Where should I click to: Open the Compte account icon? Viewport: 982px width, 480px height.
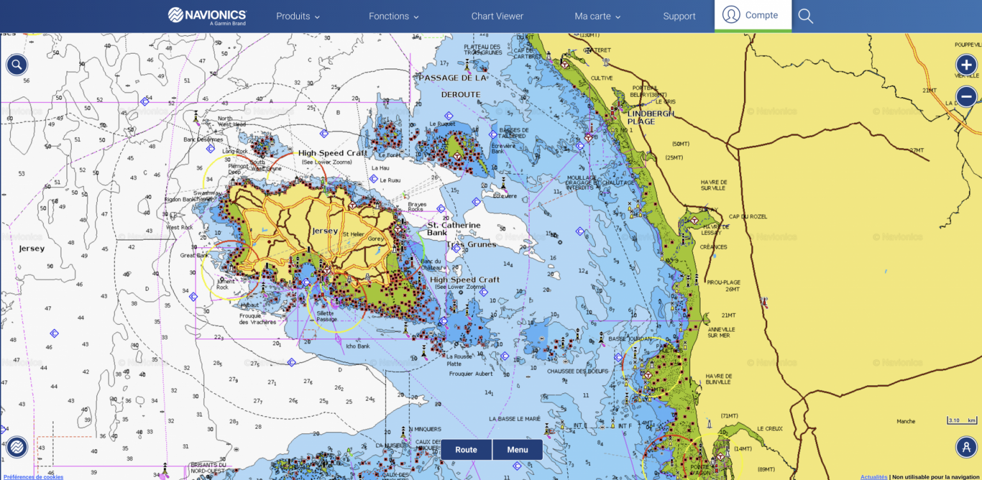click(x=752, y=15)
